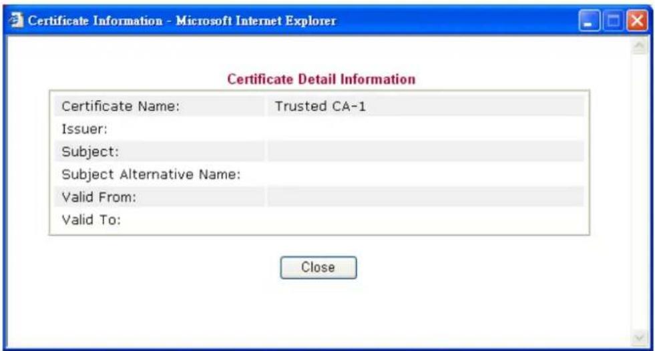Click the 'Valid From:' label
The image size is (655, 351).
pyautogui.click(x=99, y=197)
